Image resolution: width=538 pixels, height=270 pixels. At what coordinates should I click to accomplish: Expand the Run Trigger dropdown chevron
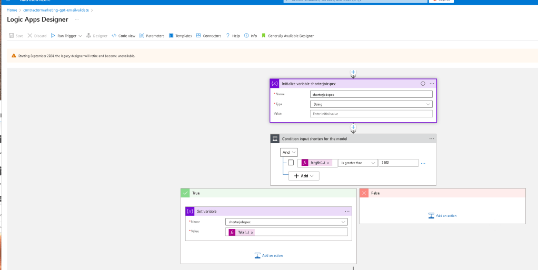[x=80, y=36]
